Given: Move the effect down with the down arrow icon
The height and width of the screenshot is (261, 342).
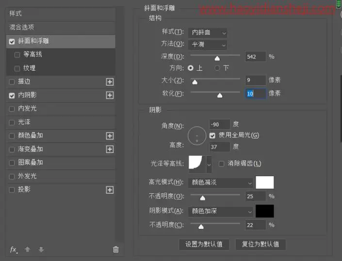Looking at the screenshot, I should 41,249.
